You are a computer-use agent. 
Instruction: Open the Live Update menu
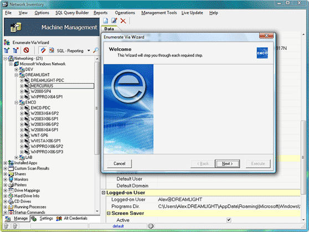[192, 13]
